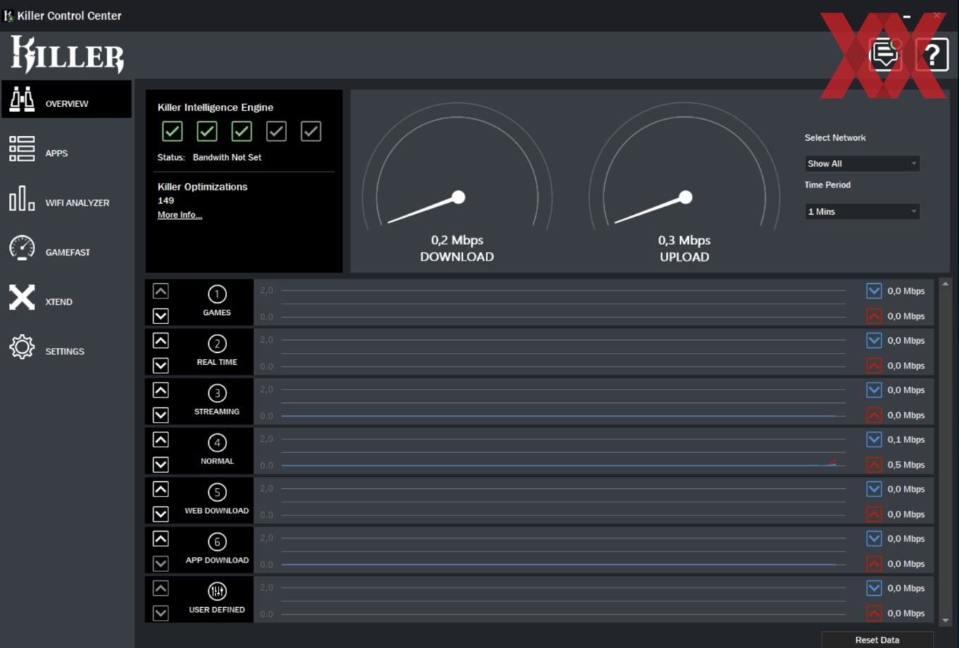Toggle User Defined red upload arrow
The image size is (959, 648).
(x=874, y=613)
